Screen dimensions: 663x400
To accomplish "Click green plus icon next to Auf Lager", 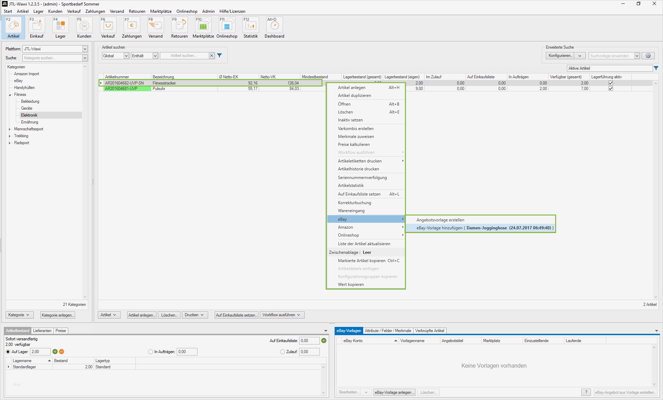I will point(55,352).
